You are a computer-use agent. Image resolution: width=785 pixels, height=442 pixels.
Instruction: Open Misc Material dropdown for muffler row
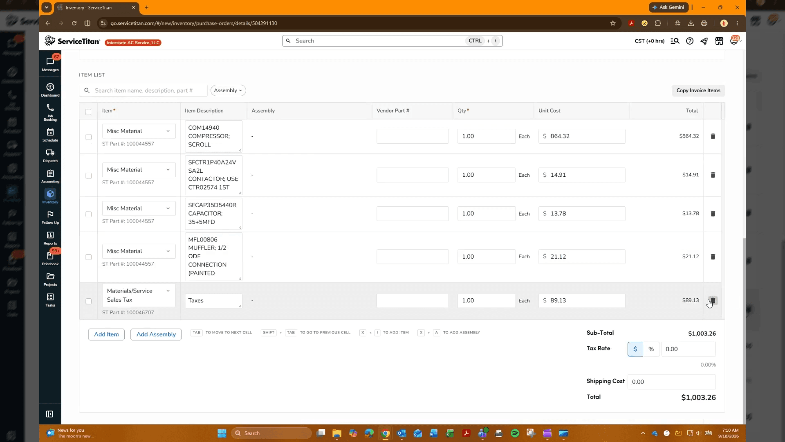tap(139, 251)
